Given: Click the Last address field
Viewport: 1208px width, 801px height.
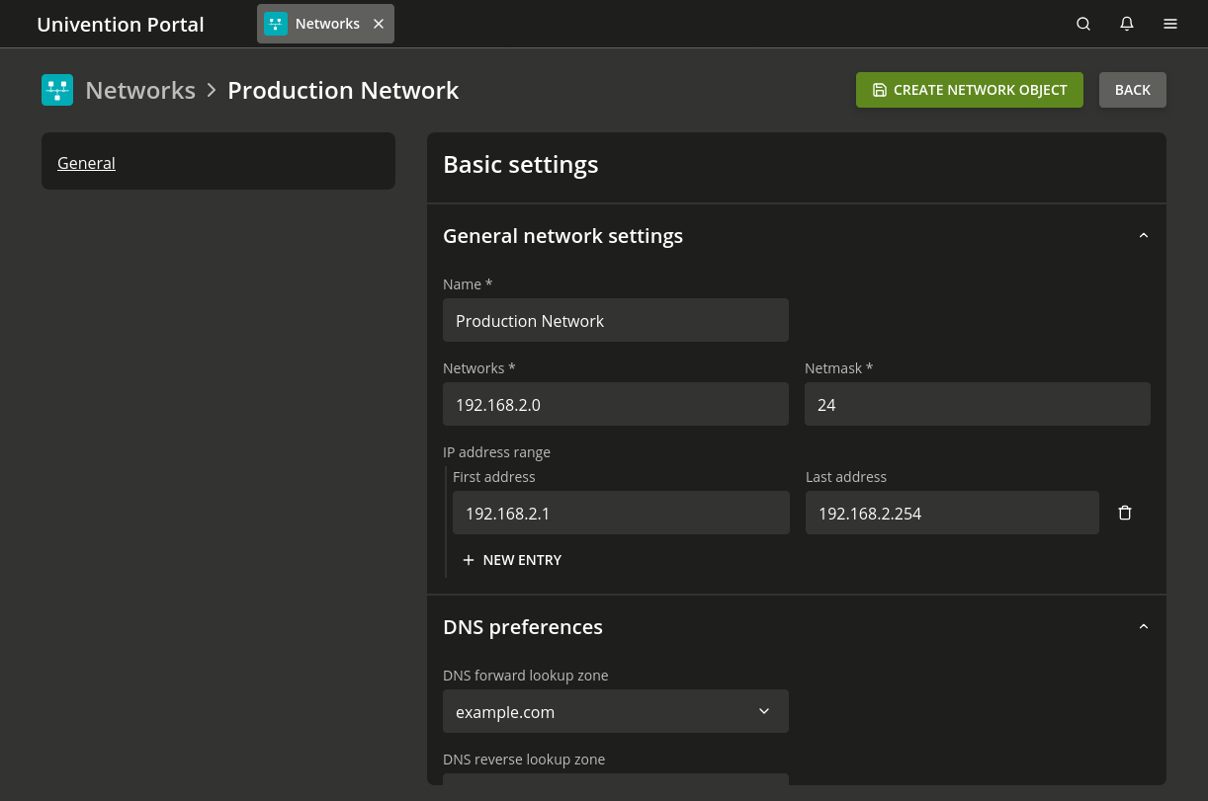Looking at the screenshot, I should [951, 513].
